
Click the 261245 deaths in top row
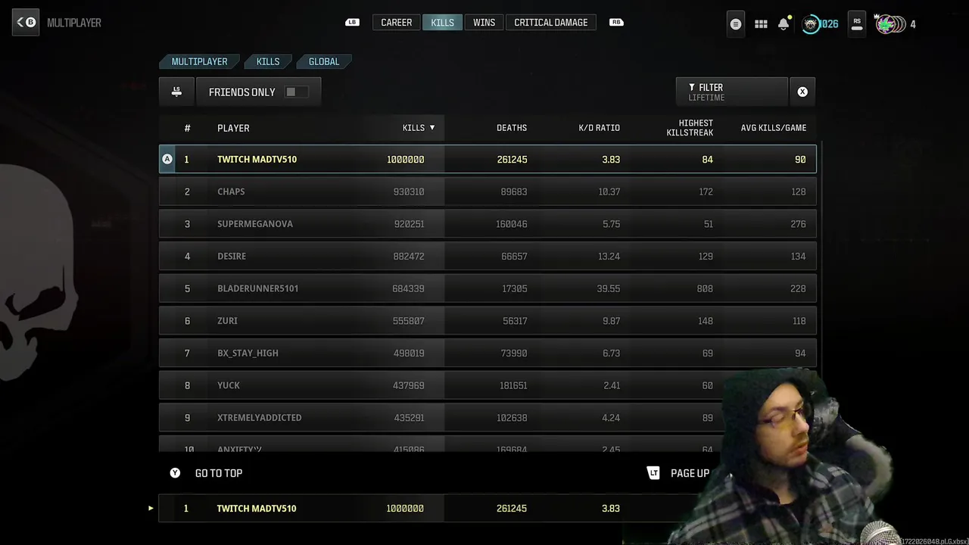click(x=512, y=159)
